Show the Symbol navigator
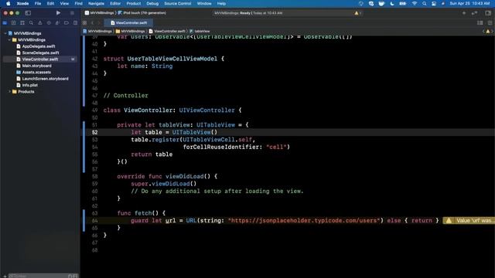The width and height of the screenshot is (495, 278). point(22,23)
